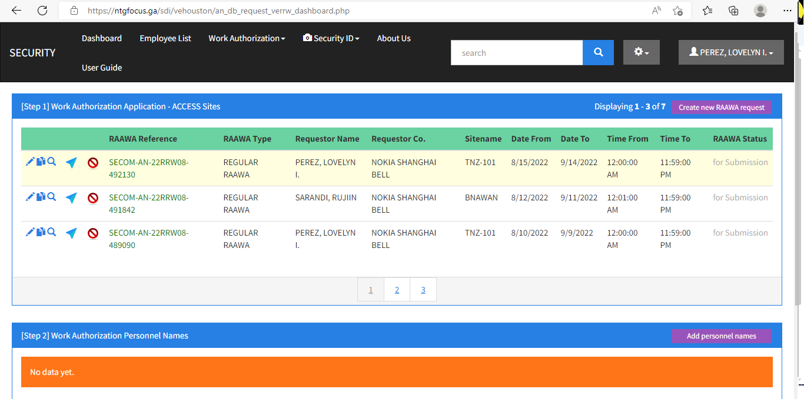Add page to favorites star icon

(677, 11)
